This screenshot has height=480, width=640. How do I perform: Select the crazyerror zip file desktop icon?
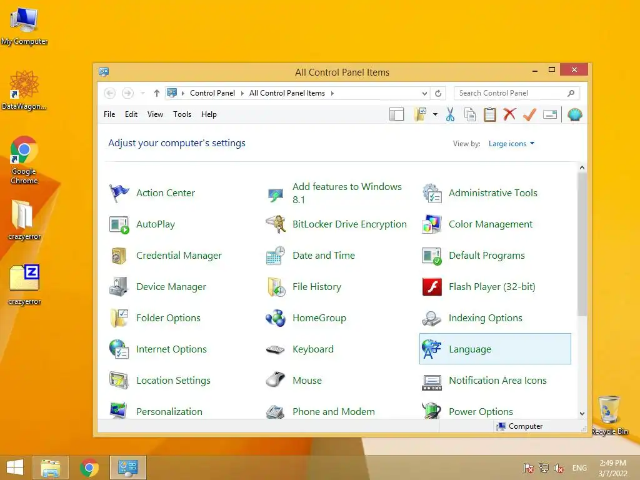pos(24,284)
